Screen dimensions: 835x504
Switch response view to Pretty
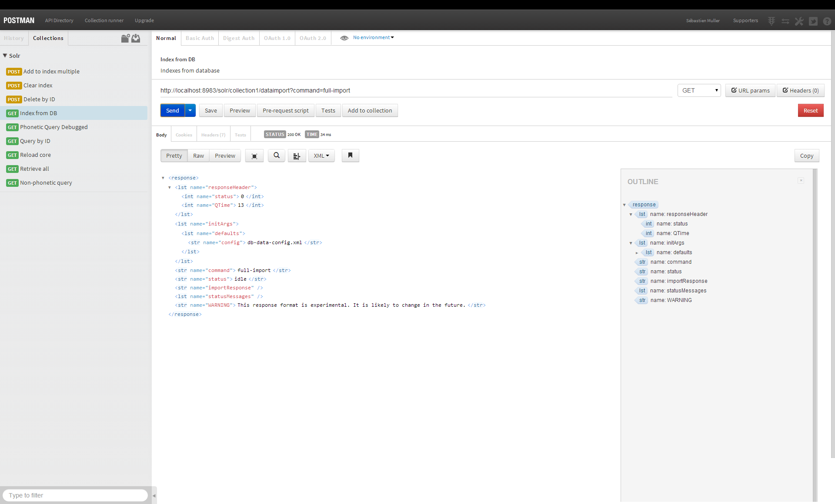[x=174, y=156]
